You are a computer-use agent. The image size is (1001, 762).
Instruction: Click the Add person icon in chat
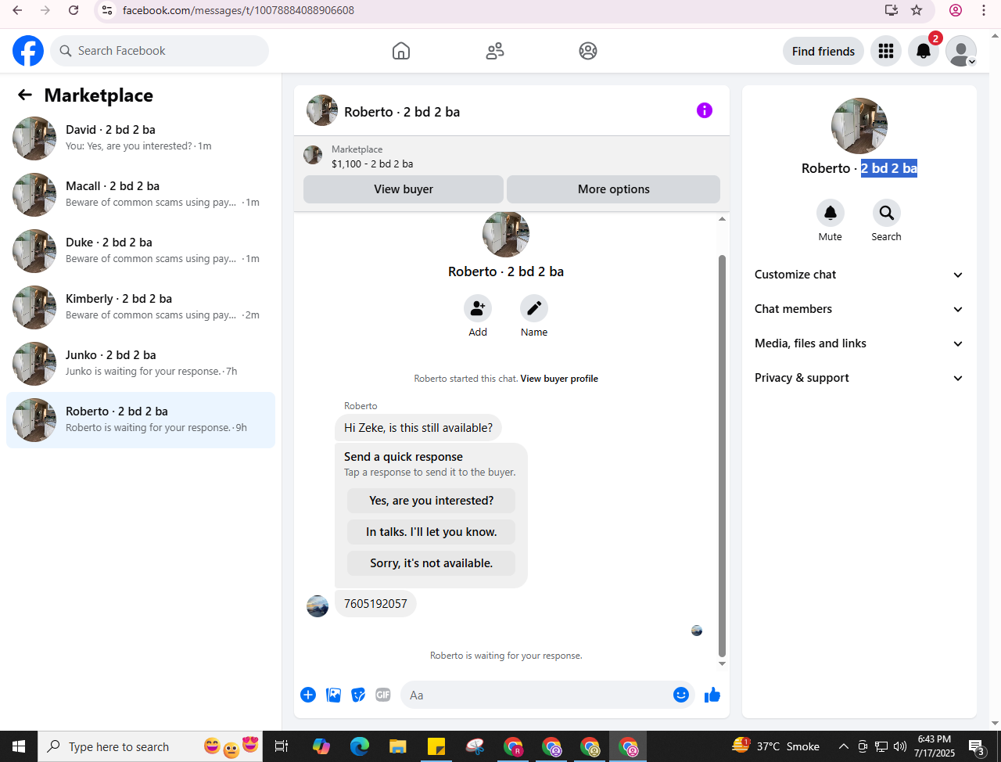tap(478, 308)
